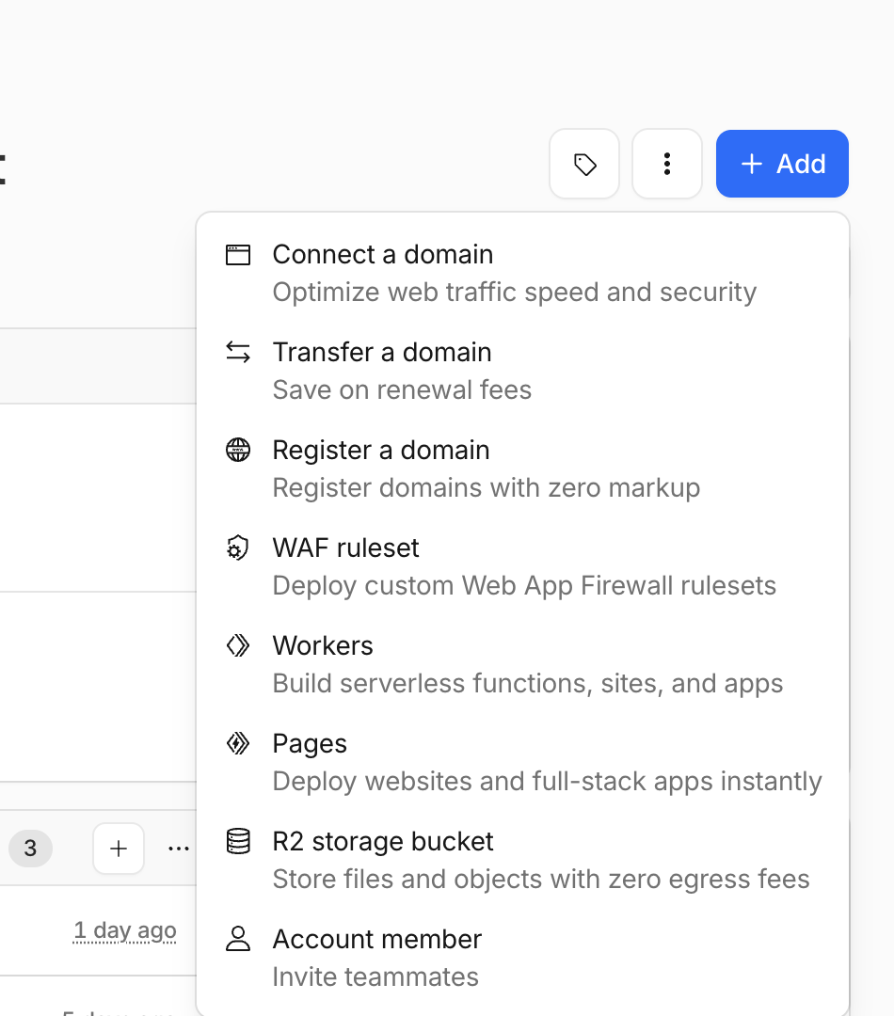Viewport: 894px width, 1016px height.
Task: Click the browser window icon beside Connect a domain
Action: (238, 255)
